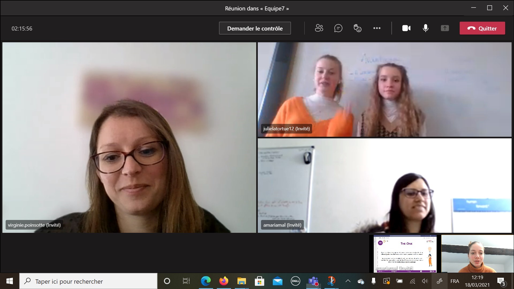
Task: Select virginie.poinsotte video tile
Action: click(129, 137)
